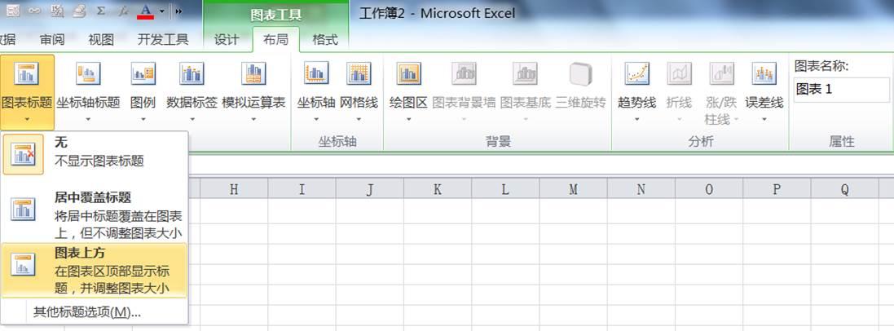Choose 图表上方 above chart option
The image size is (894, 331).
(x=95, y=271)
